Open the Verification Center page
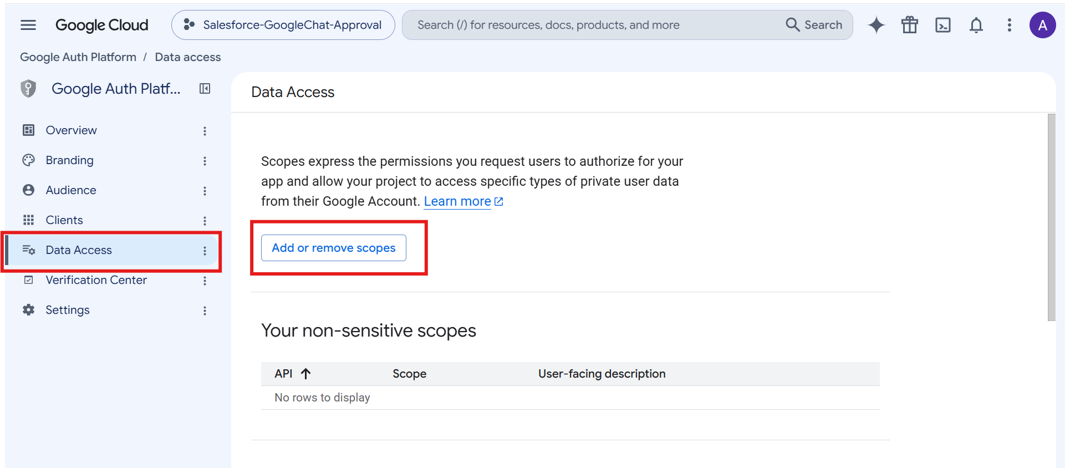Screen dimensions: 1065x468 click(96, 280)
